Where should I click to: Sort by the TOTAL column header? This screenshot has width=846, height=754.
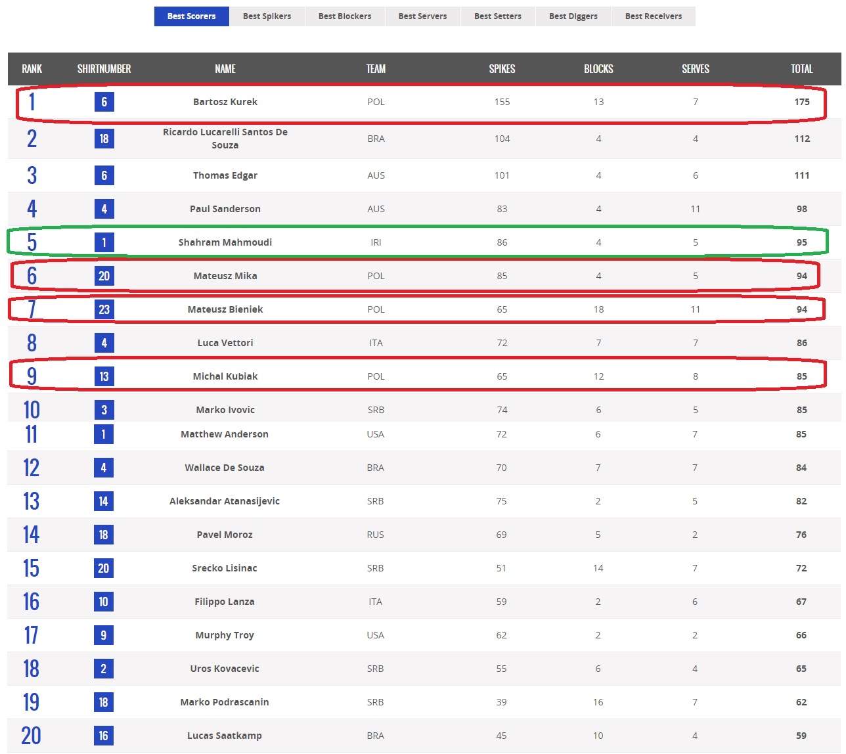click(x=801, y=69)
